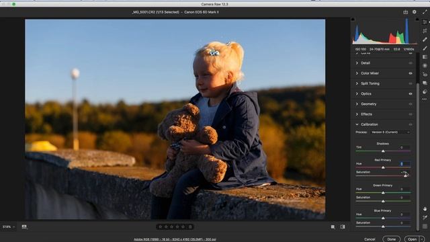This screenshot has width=430, height=242.
Task: Toggle the color sampler overlay tool
Action: click(x=425, y=218)
